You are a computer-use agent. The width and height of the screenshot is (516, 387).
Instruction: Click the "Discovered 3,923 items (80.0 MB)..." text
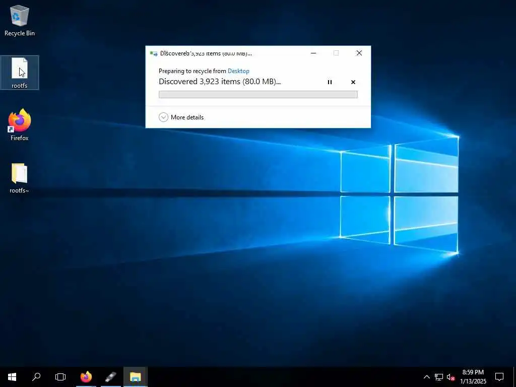(x=220, y=82)
